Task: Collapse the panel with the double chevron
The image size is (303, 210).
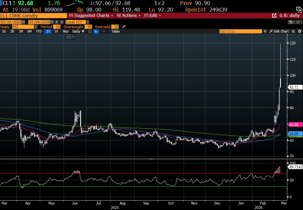Action: (x=265, y=32)
